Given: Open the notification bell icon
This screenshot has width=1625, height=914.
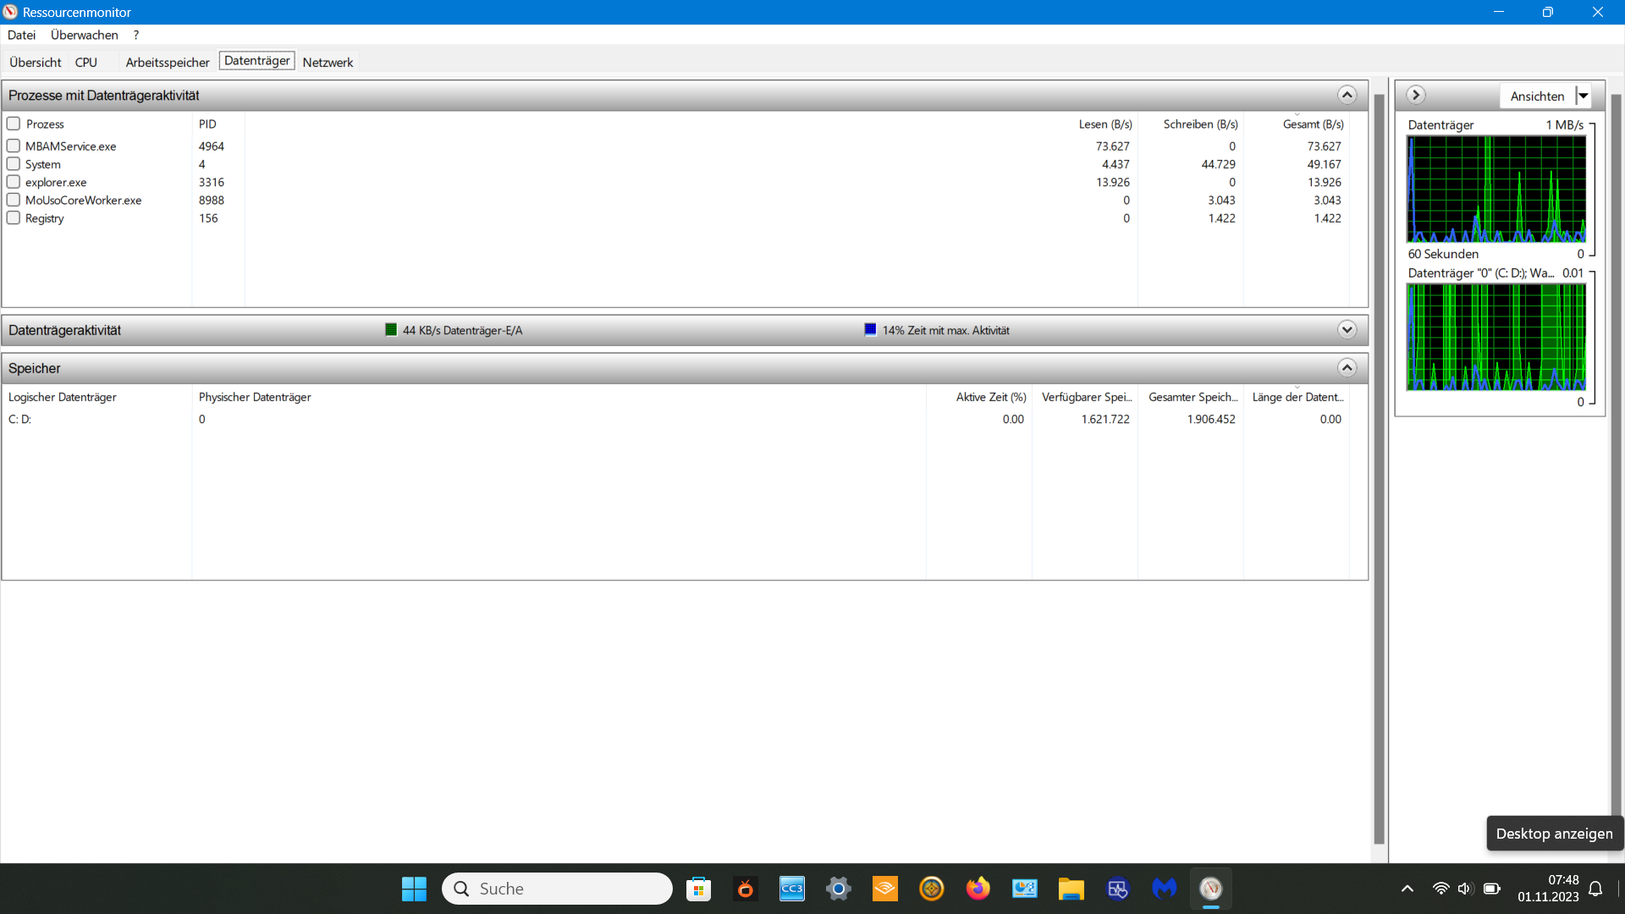Looking at the screenshot, I should point(1595,889).
